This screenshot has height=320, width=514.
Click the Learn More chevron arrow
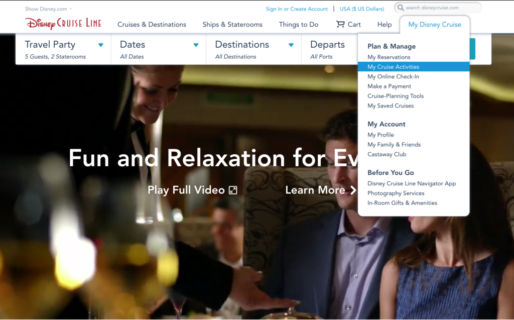click(353, 190)
